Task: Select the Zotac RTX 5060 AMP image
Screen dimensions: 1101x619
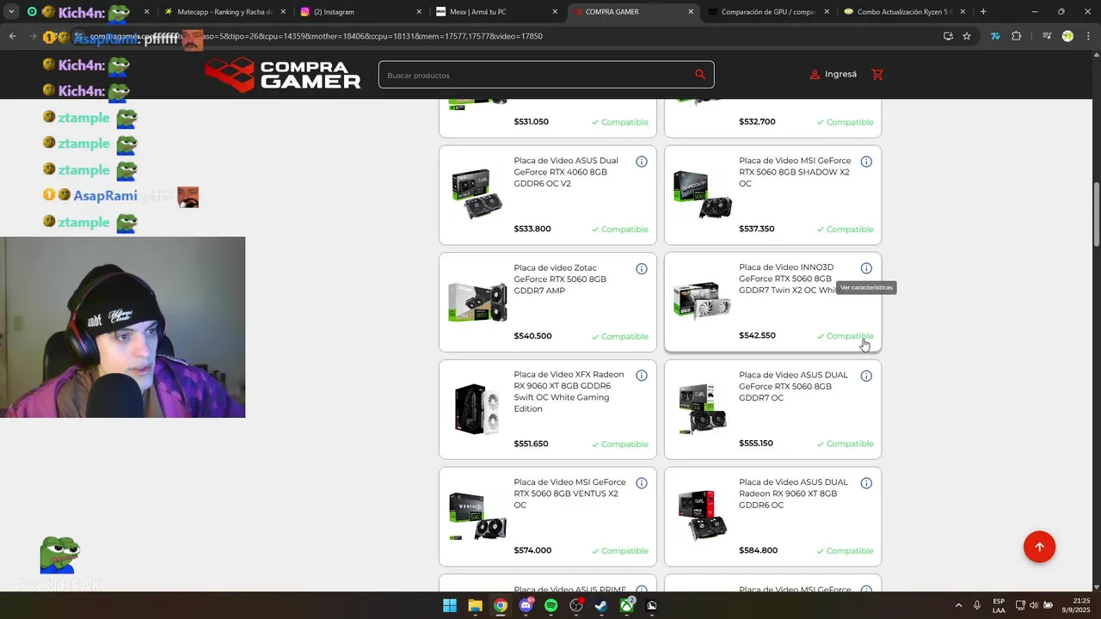Action: coord(477,302)
